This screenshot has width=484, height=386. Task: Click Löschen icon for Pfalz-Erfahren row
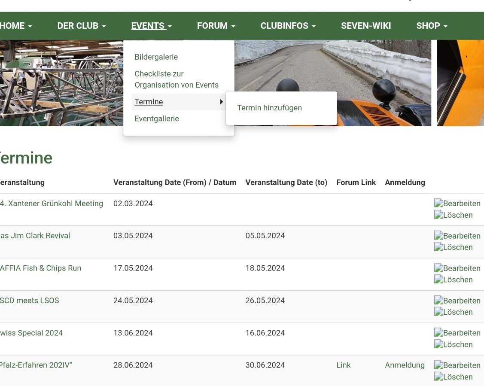pos(453,377)
